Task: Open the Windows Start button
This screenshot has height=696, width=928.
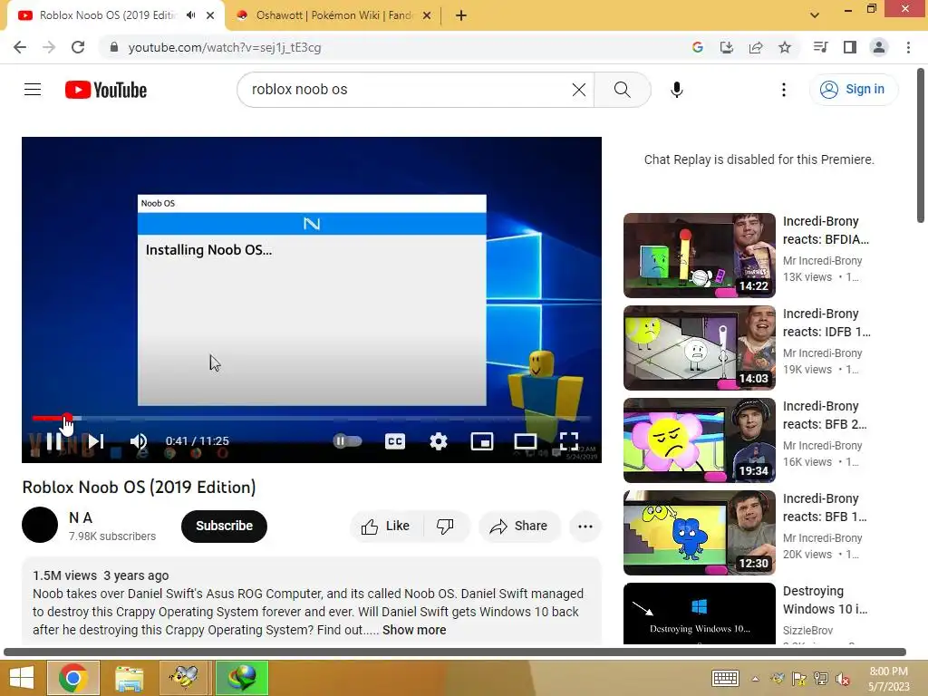Action: coord(22,678)
